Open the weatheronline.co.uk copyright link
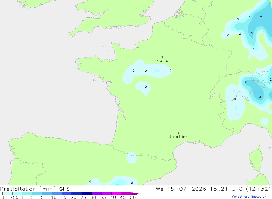 tap(249, 197)
